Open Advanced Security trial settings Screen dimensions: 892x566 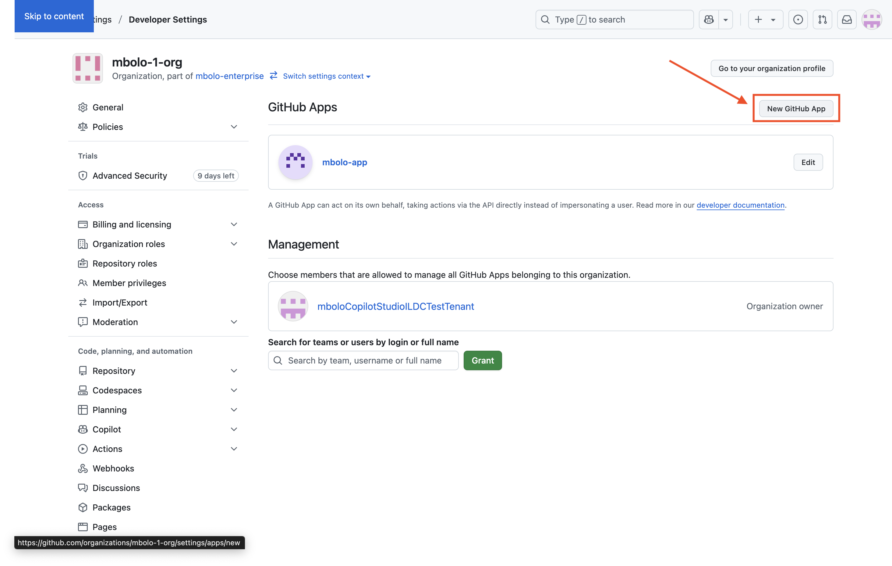(x=130, y=175)
